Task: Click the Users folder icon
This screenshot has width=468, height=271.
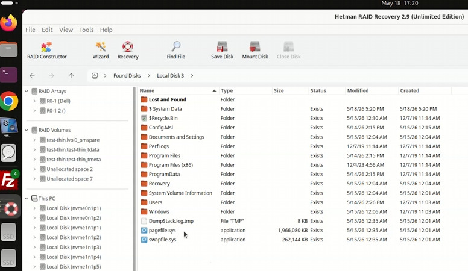Action: point(144,202)
